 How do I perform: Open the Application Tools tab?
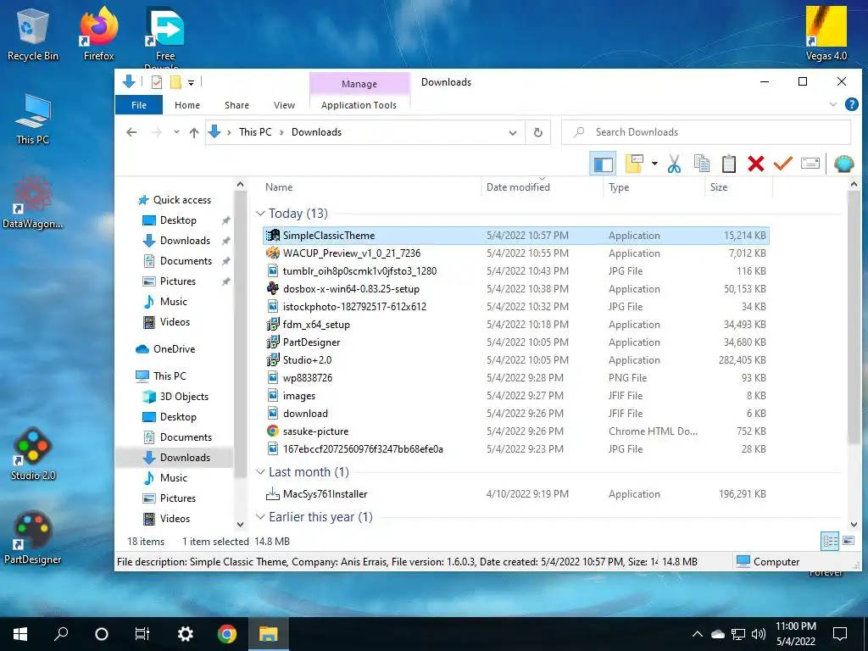coord(359,105)
